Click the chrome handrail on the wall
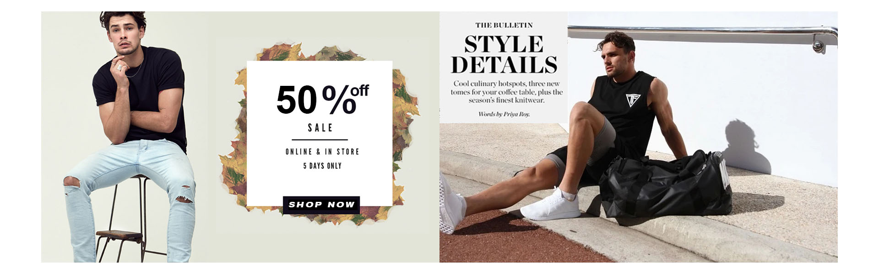The height and width of the screenshot is (274, 879). [702, 35]
